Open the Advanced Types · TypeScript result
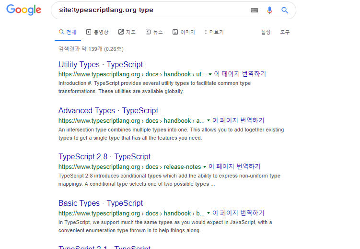Viewport: 360px width, 249px height. 108,111
